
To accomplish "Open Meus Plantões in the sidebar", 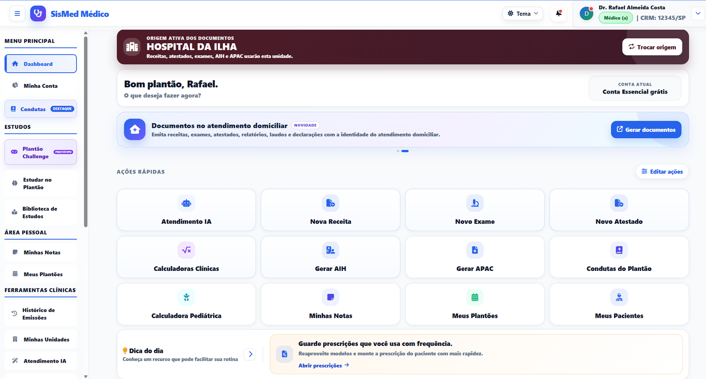I will click(41, 274).
